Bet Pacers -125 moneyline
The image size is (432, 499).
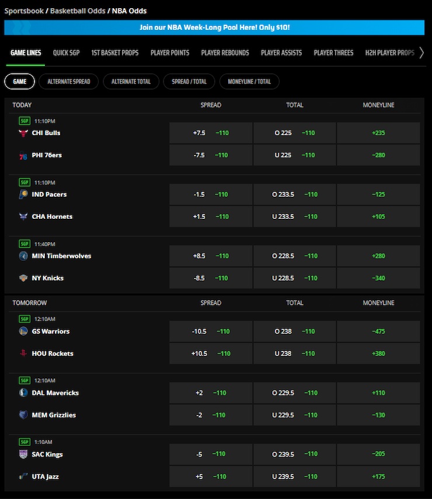(x=378, y=194)
